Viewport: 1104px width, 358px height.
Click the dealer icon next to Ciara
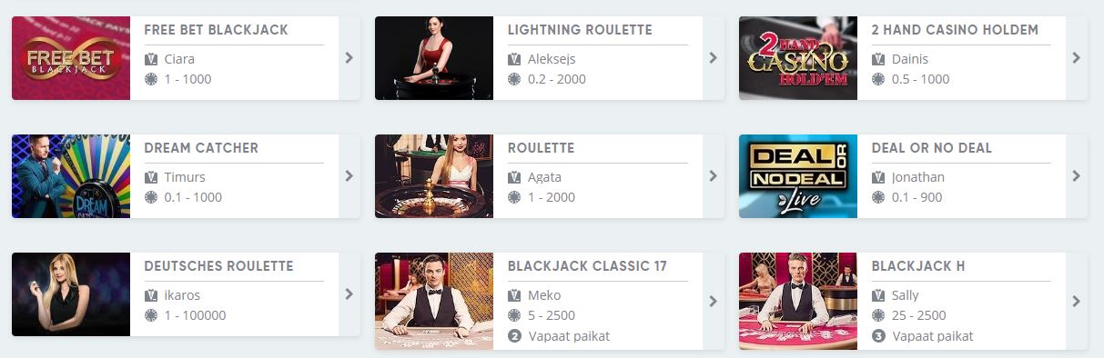pos(151,59)
